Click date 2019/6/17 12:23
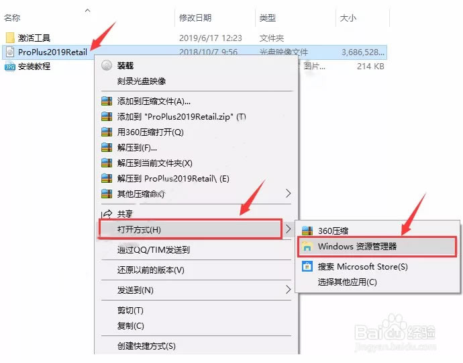Screen dimensions: 463x363 tap(210, 38)
